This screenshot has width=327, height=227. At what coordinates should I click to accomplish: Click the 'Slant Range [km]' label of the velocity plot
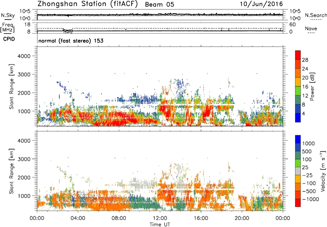tap(11, 171)
